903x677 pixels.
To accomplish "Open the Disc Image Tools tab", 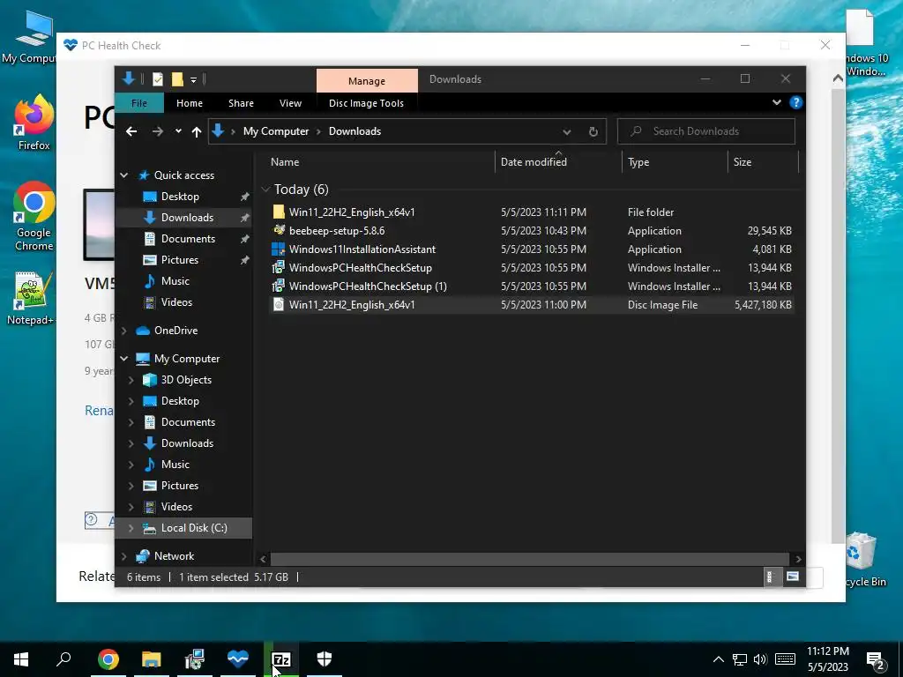I will pyautogui.click(x=366, y=103).
